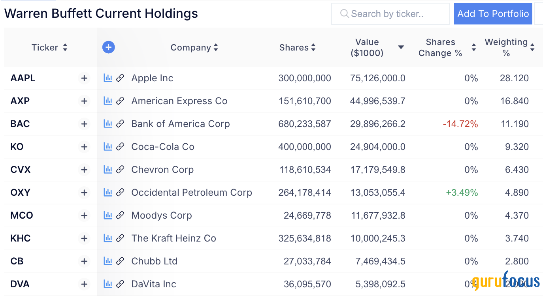Screen dimensions: 543x296
Task: Click the link icon beside Coca-Cola Co
Action: tap(120, 147)
